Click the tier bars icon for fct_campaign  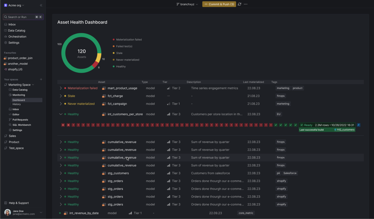[x=168, y=104]
